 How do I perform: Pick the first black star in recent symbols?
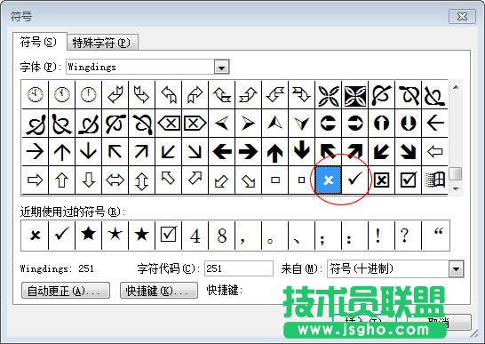pyautogui.click(x=88, y=235)
